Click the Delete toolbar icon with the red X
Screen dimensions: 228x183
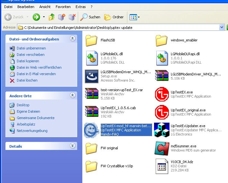[72, 17]
